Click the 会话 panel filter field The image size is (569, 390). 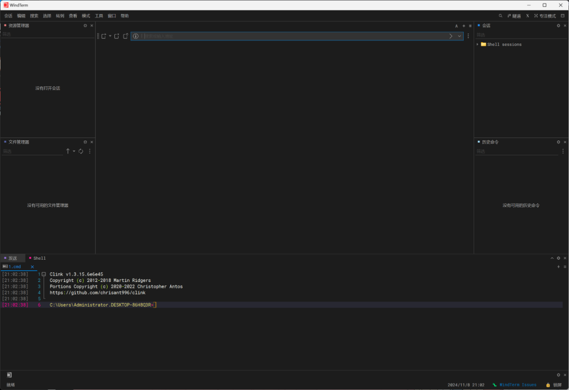pos(521,35)
